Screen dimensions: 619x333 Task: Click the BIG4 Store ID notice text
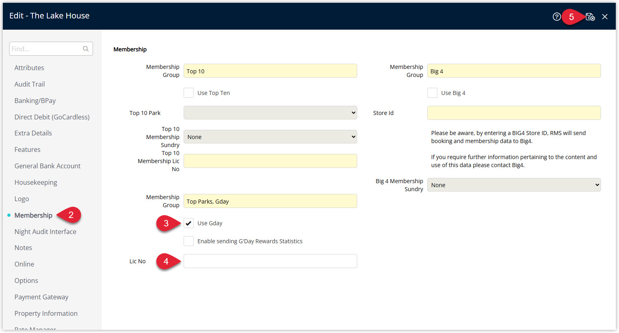508,137
